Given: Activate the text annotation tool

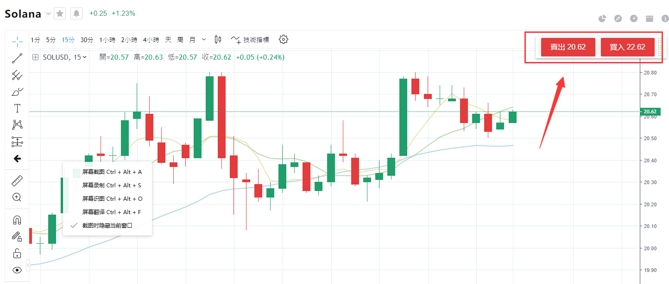Looking at the screenshot, I should pos(17,108).
